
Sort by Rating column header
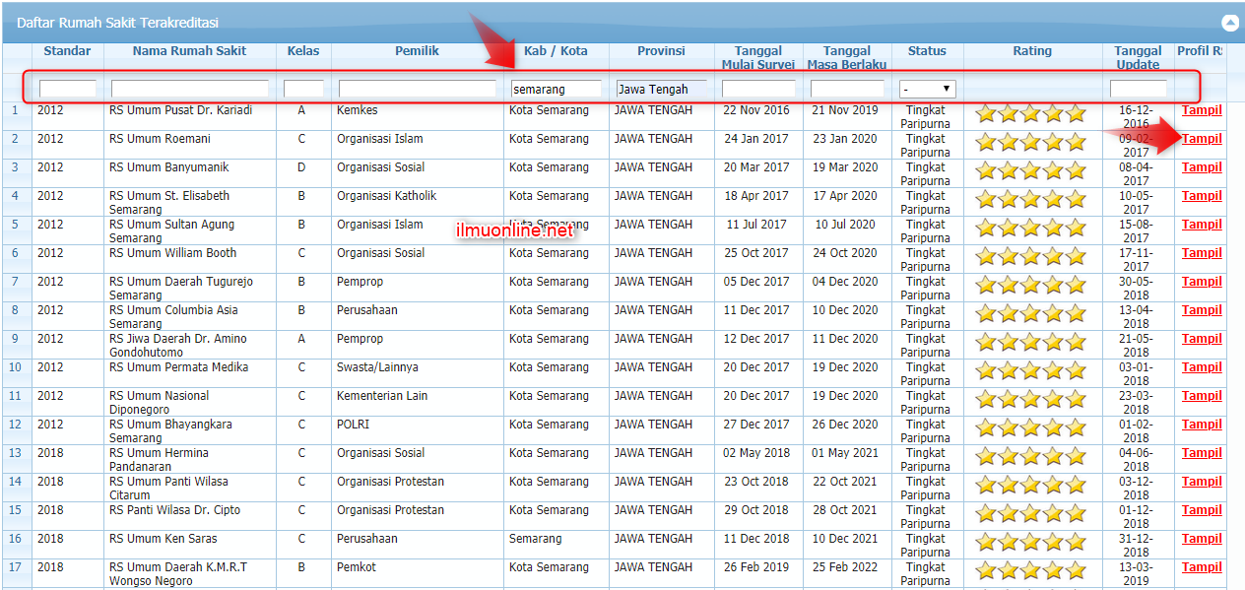tap(1031, 51)
